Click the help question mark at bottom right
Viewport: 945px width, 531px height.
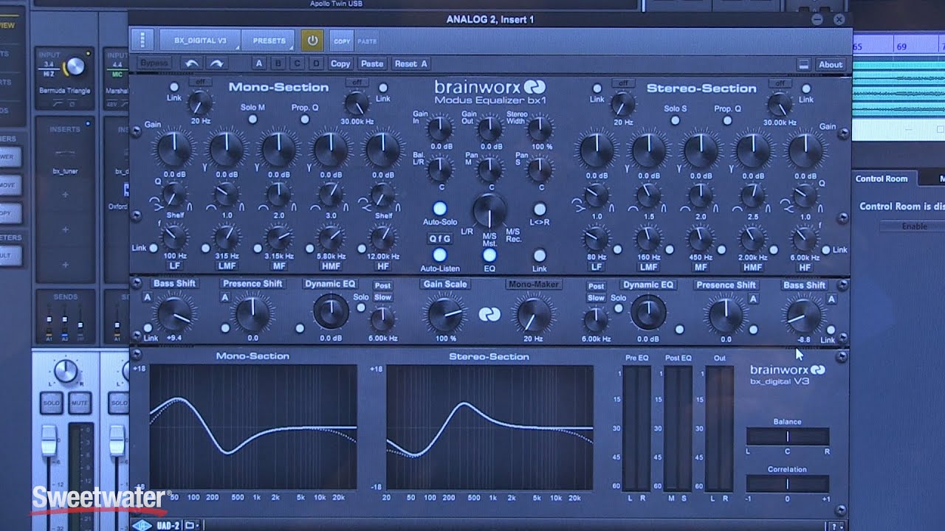[836, 526]
